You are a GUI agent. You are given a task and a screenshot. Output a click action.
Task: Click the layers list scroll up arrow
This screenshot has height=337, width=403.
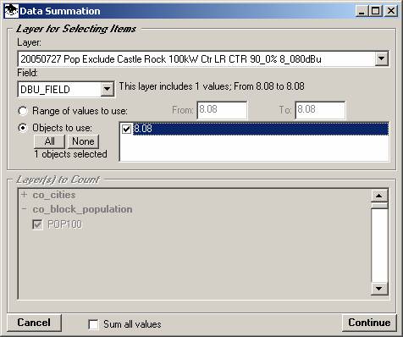(x=379, y=196)
